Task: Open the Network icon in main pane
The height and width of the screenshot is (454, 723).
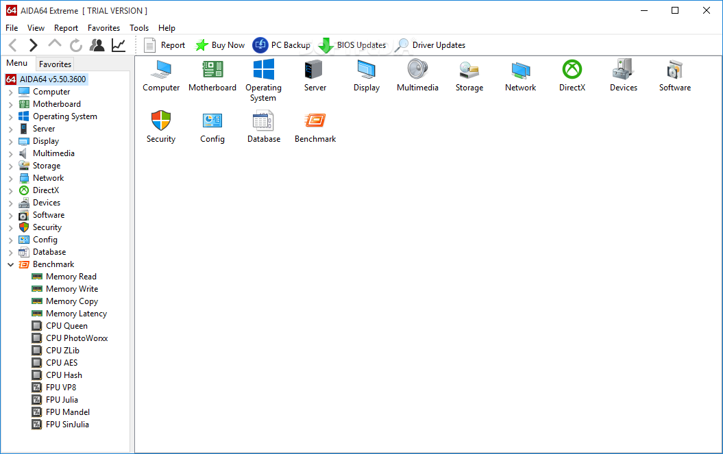Action: point(521,70)
